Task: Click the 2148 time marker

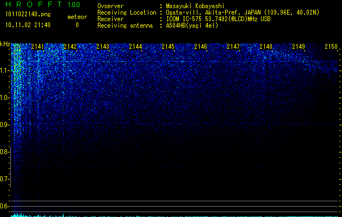Action: 266,47
